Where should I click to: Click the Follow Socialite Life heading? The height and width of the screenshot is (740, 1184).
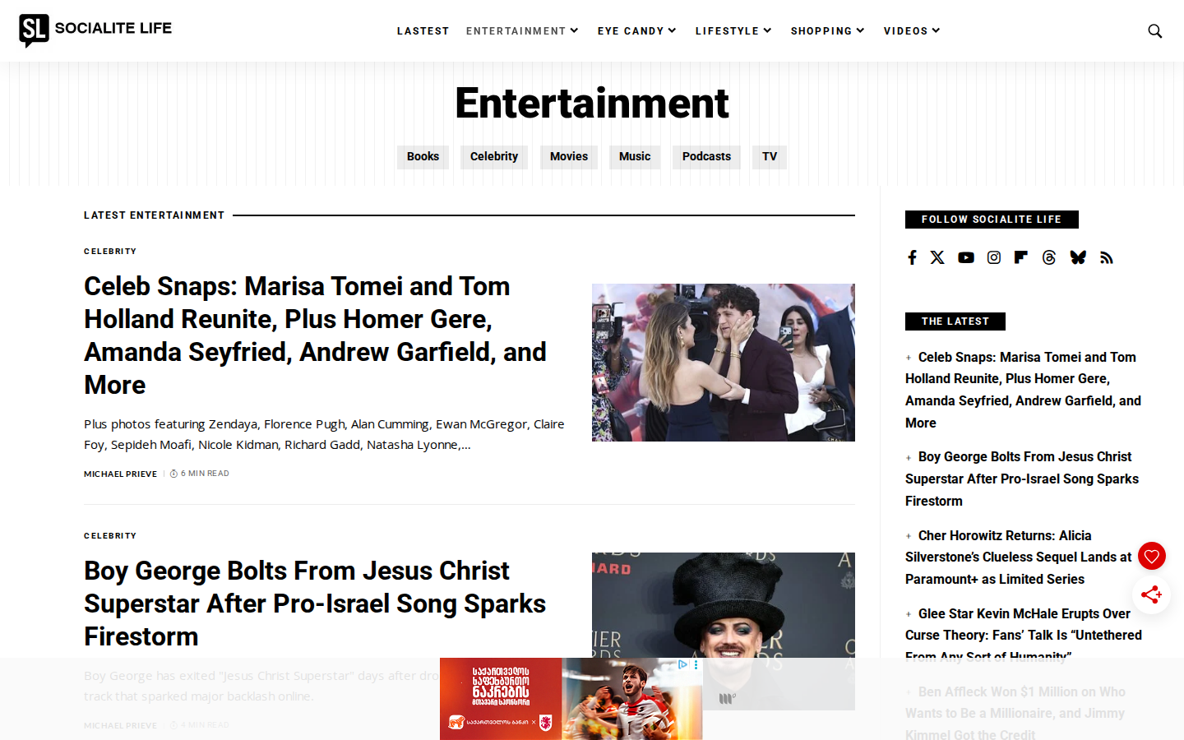tap(992, 220)
